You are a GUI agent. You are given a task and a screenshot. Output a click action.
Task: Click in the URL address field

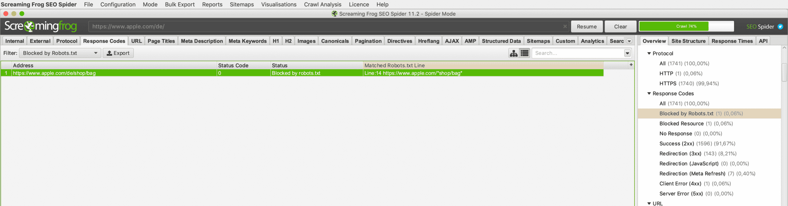coord(328,26)
